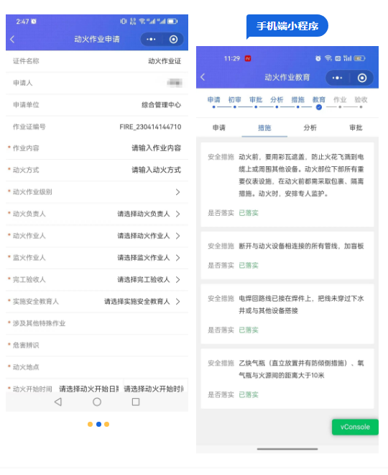Tap the circle close icon on 动火作业申请 header
Image resolution: width=388 pixels, height=475 pixels.
tap(174, 40)
